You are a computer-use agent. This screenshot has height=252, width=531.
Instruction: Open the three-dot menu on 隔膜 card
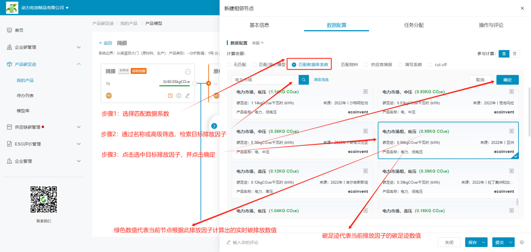point(188,72)
